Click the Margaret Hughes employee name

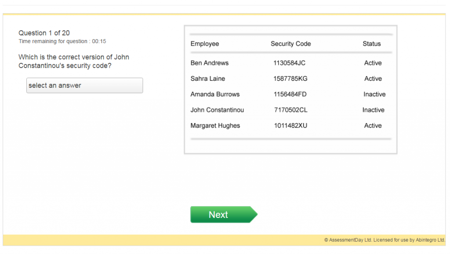[215, 125]
